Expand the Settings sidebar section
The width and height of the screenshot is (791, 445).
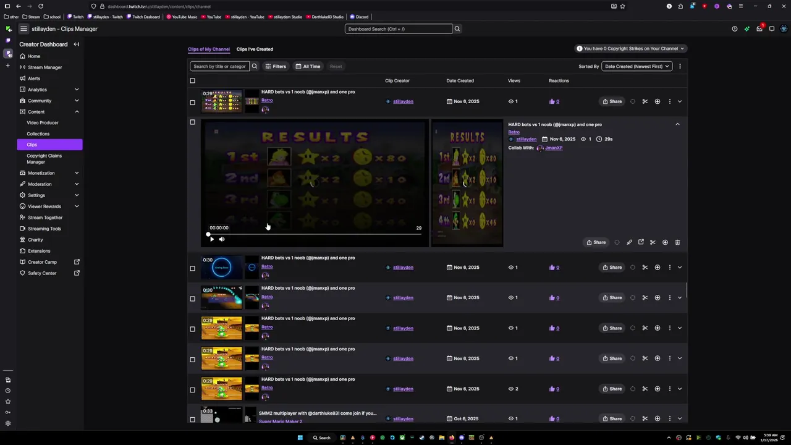tap(77, 195)
